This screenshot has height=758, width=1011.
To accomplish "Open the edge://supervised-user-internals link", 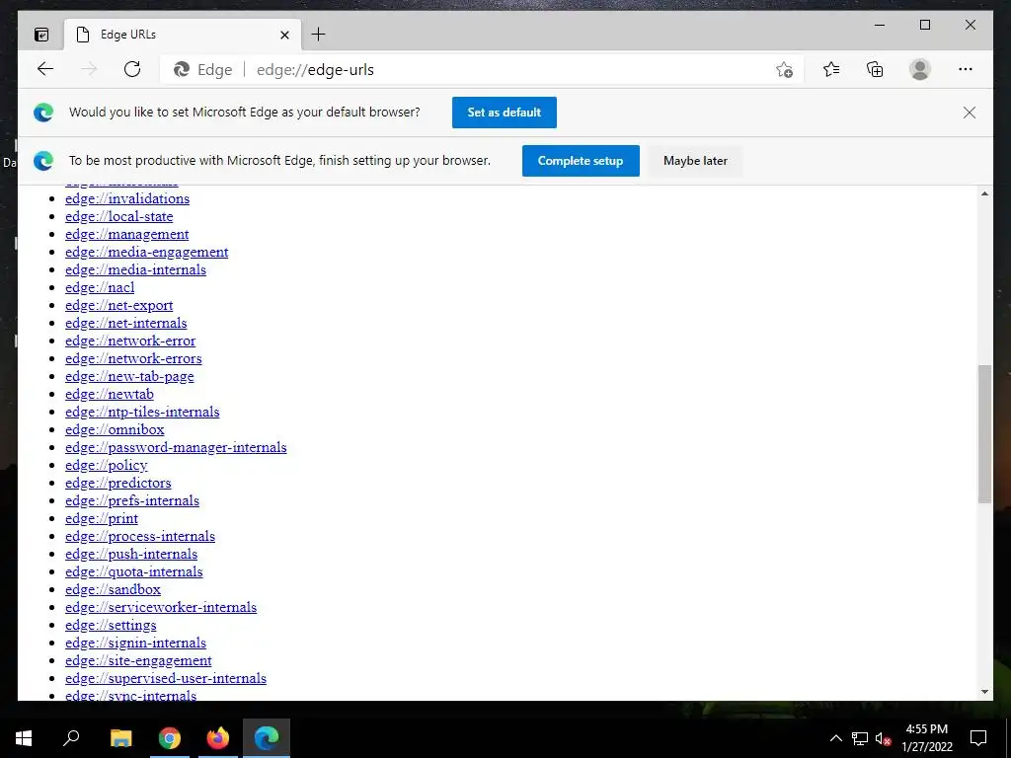I will tap(166, 678).
